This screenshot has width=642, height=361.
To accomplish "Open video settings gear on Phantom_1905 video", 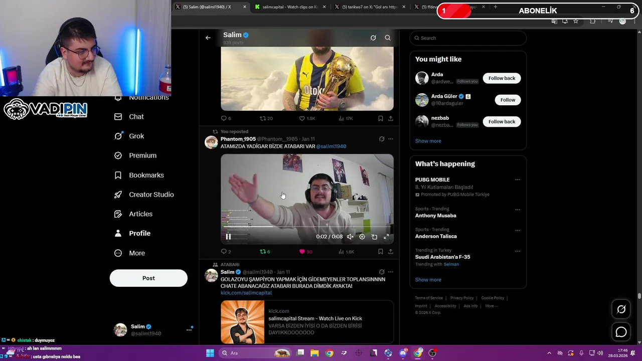I will pos(362,237).
